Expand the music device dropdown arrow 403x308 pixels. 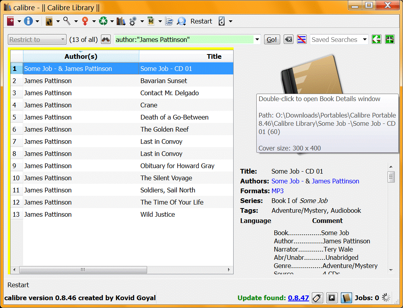230,22
